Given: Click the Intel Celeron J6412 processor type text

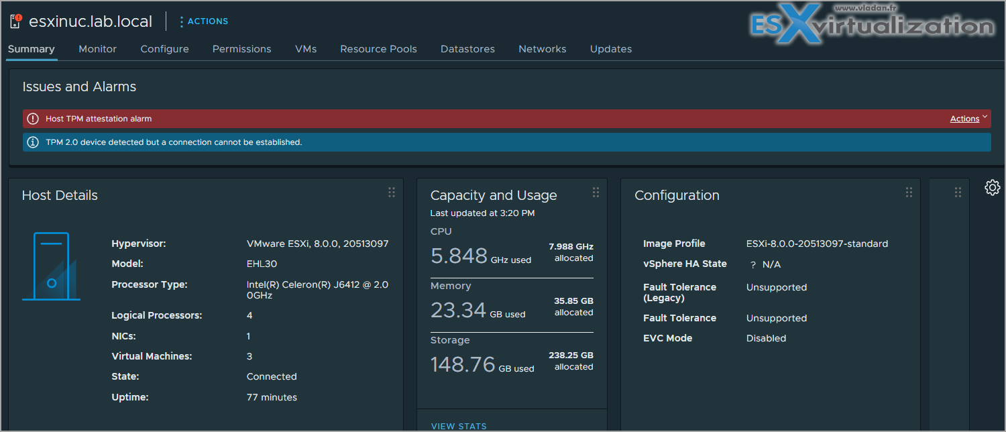Looking at the screenshot, I should click(317, 290).
